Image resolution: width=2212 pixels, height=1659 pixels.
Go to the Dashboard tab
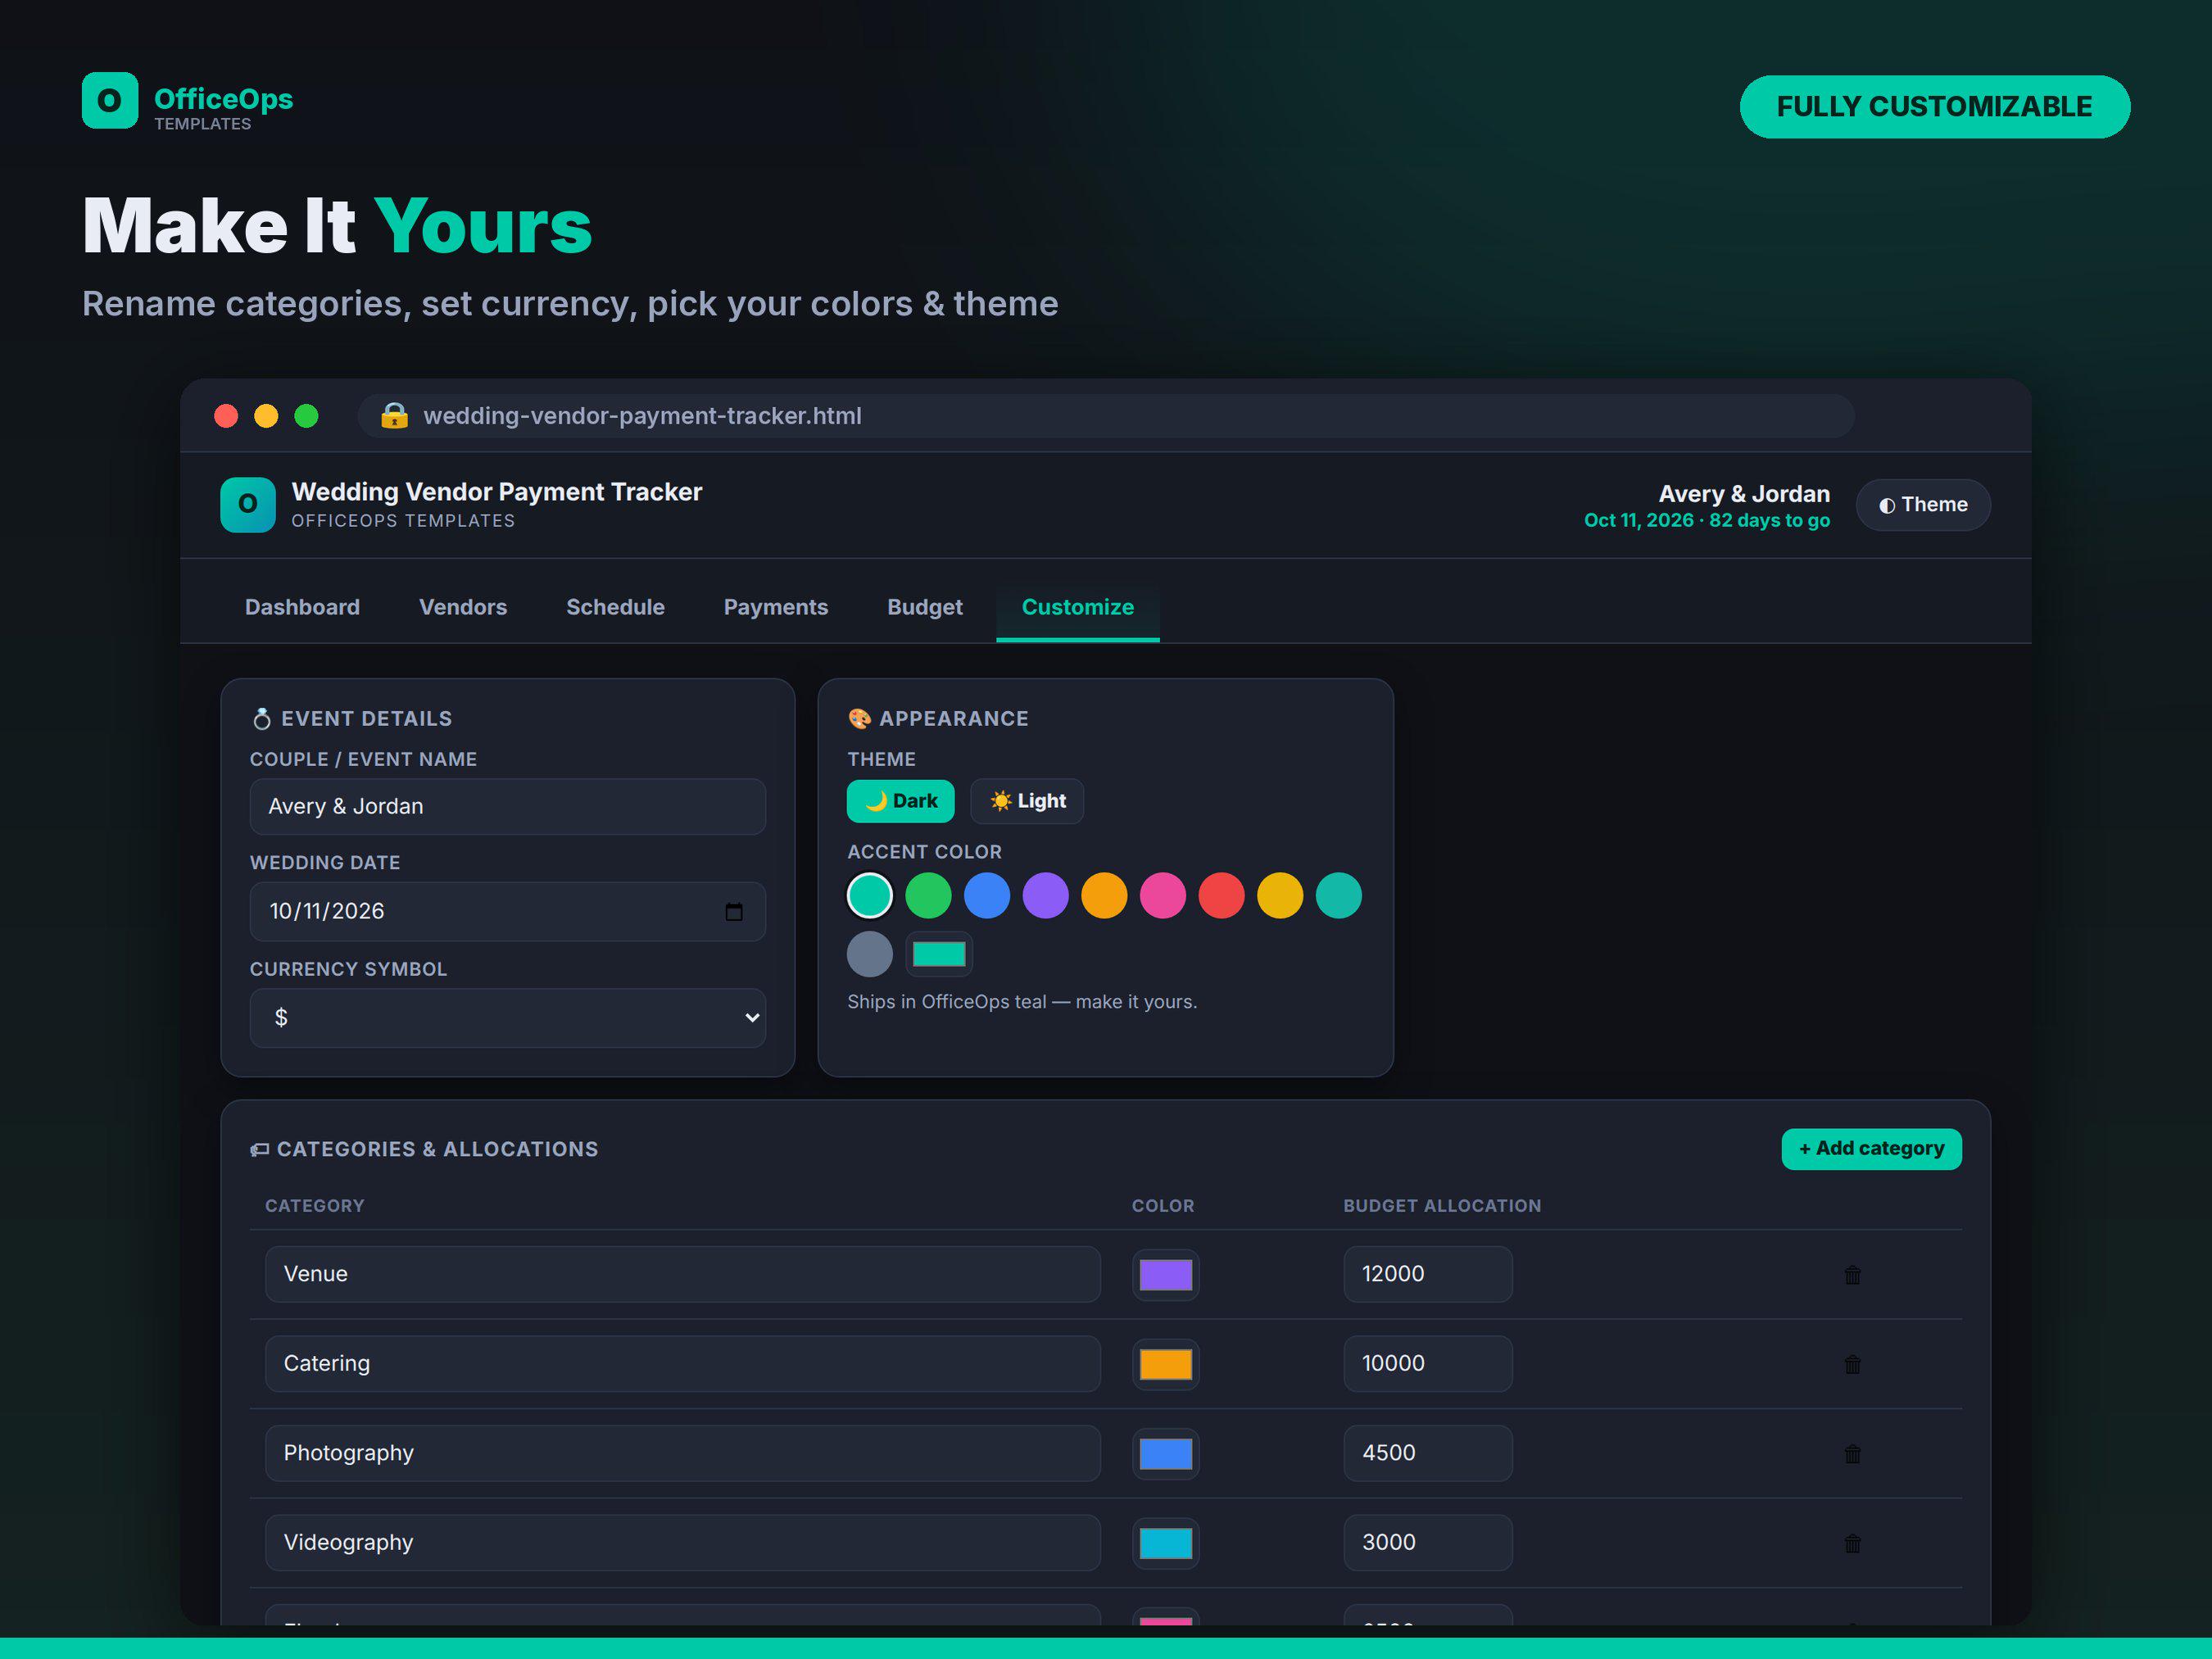tap(302, 607)
